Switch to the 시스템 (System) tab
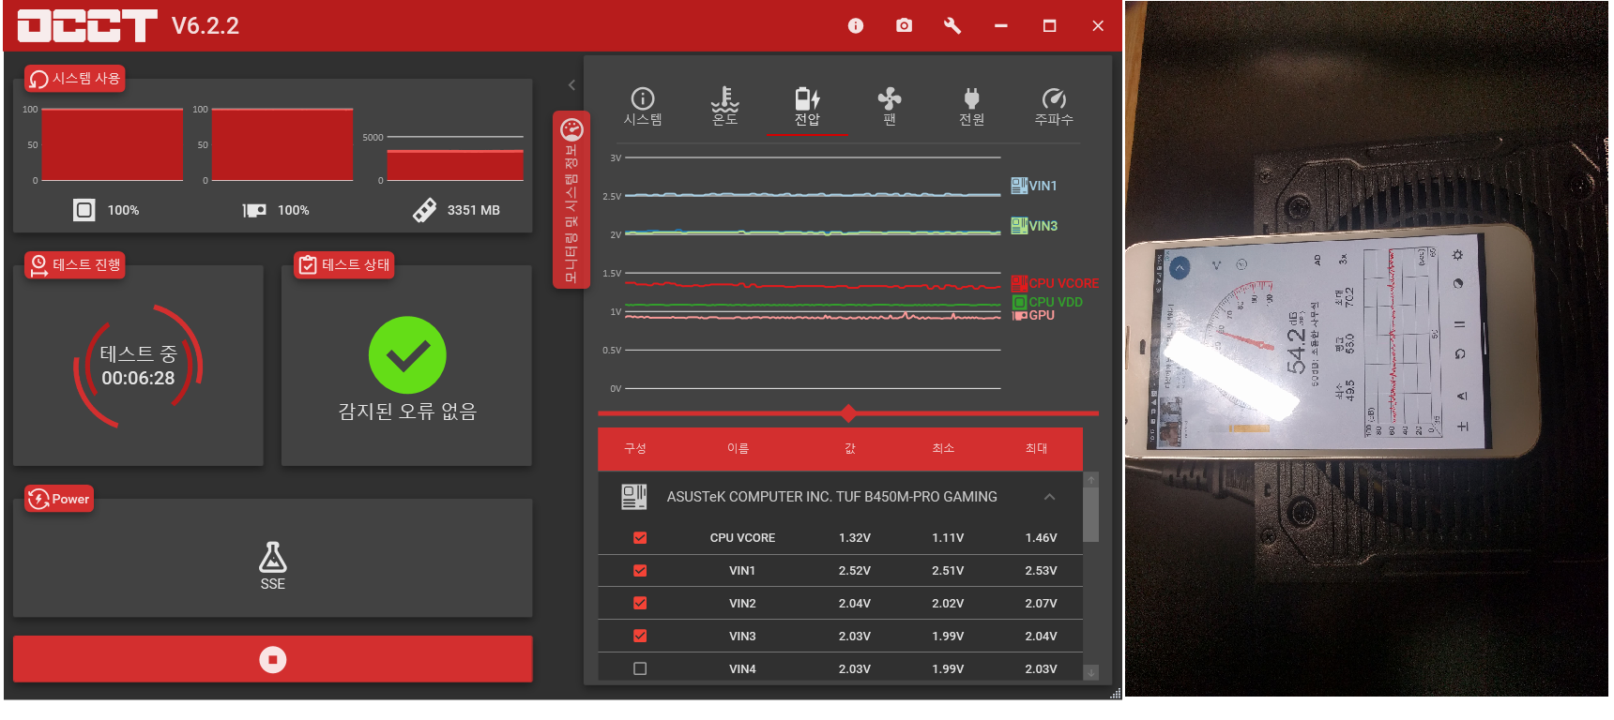 [x=643, y=107]
